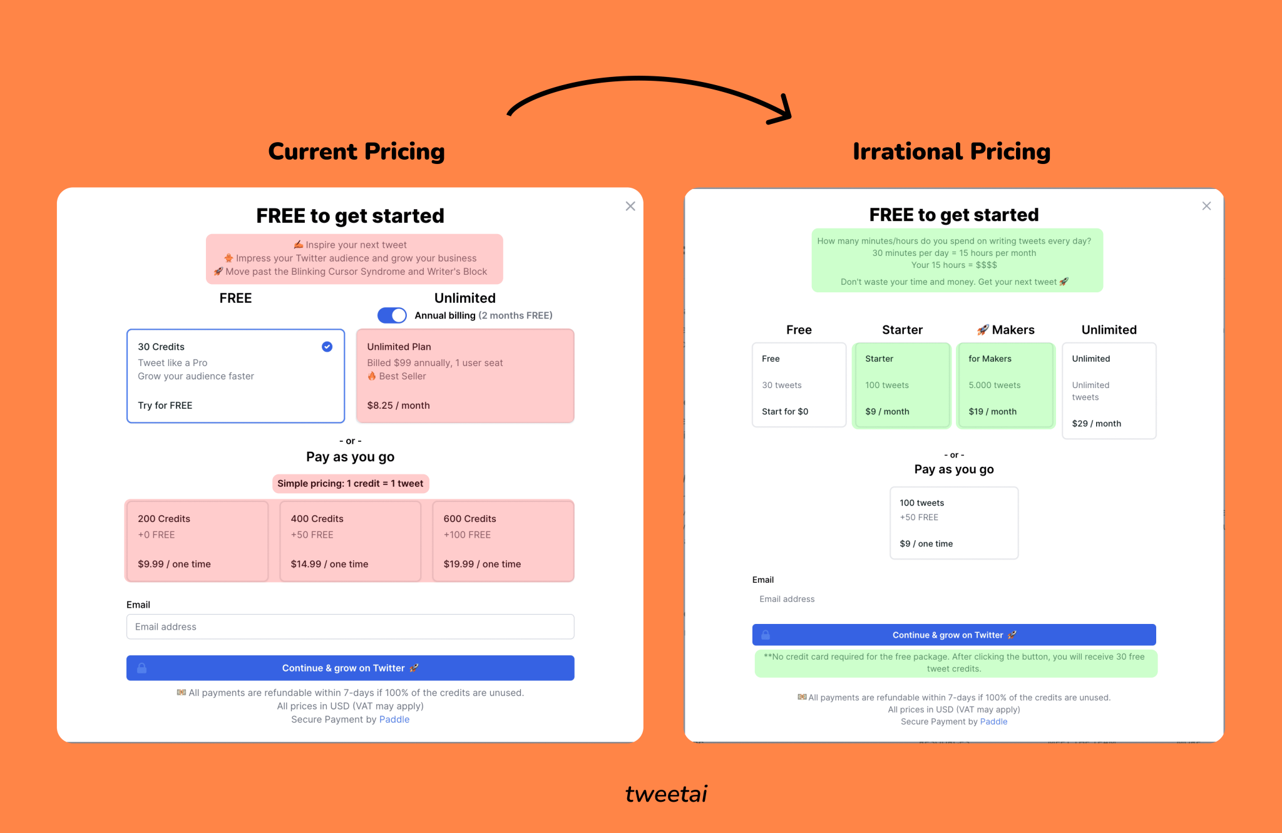
Task: Select the 600 Credits package
Action: pyautogui.click(x=503, y=541)
